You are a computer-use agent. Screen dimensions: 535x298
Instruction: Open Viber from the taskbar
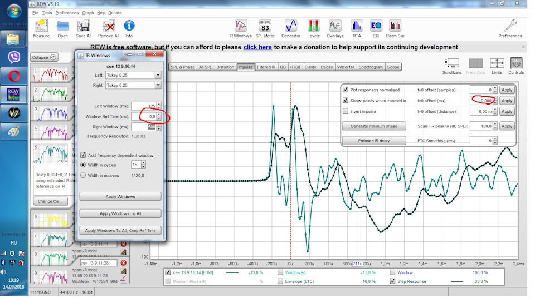(x=14, y=57)
